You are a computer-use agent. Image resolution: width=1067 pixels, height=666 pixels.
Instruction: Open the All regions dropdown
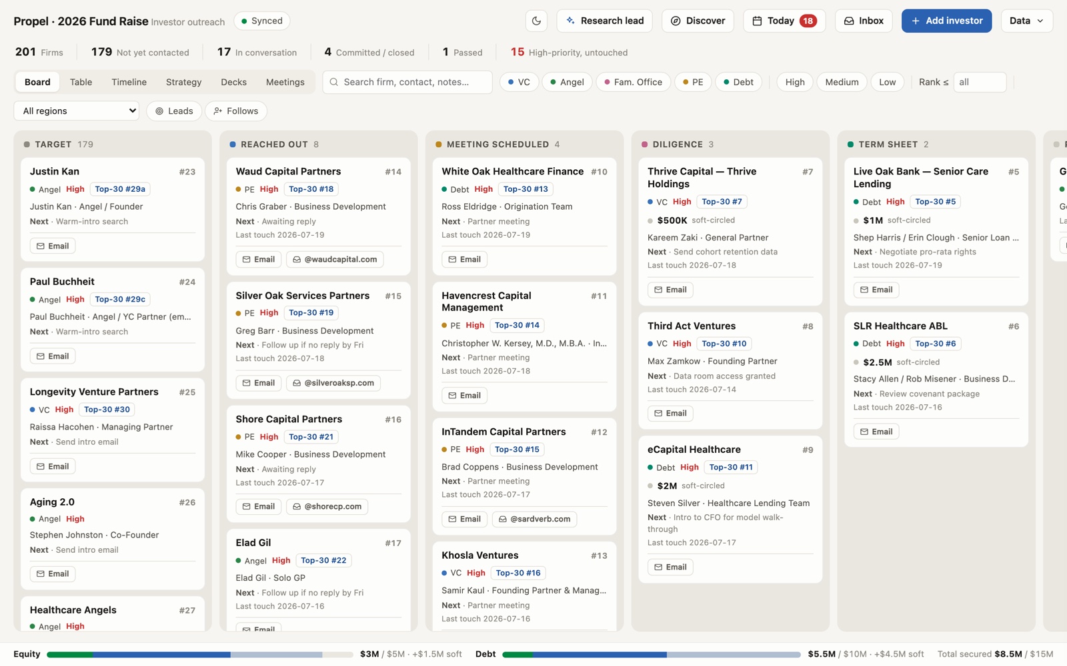[76, 111]
